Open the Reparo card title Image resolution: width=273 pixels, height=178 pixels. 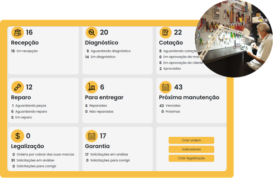21,97
